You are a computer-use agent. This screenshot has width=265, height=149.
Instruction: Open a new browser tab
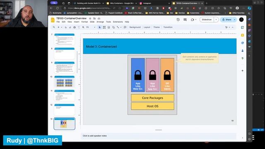click(207, 3)
